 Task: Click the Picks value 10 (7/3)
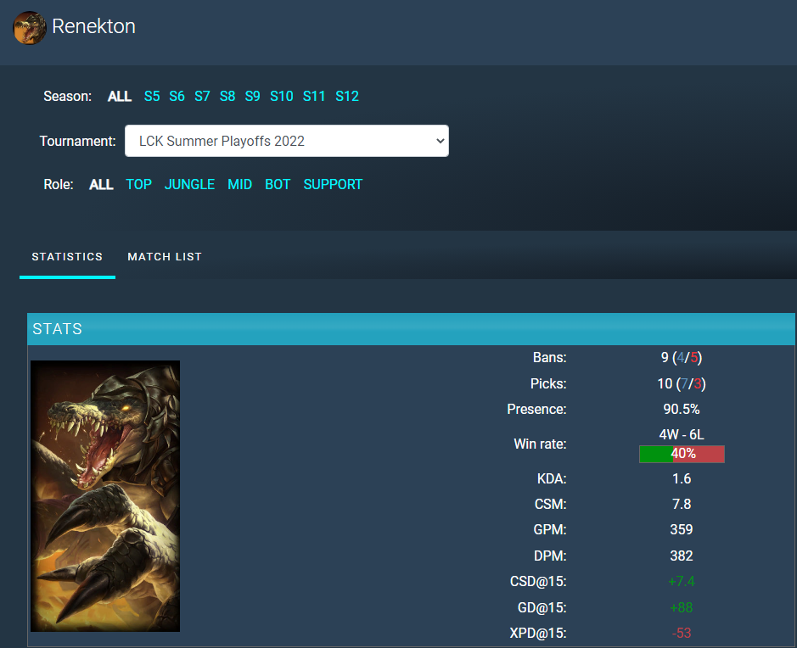tap(682, 384)
